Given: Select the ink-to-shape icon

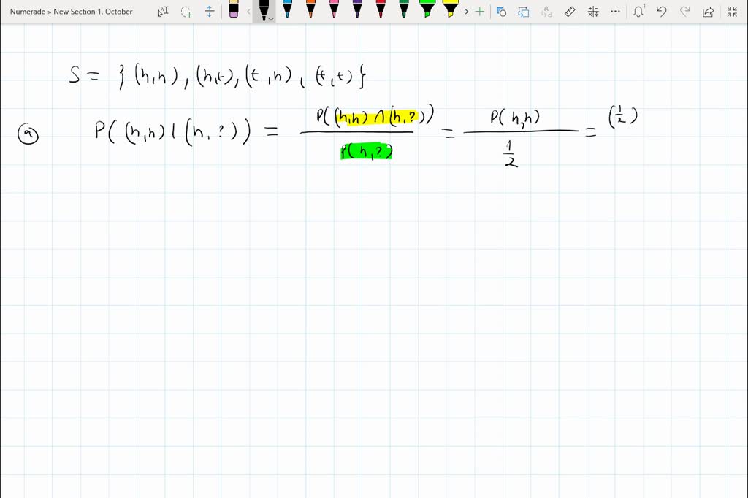Looking at the screenshot, I should 500,11.
